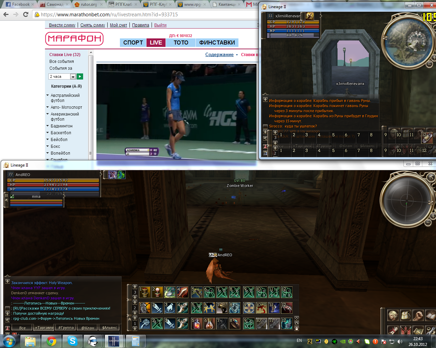Activate the armor skill in middle-row slot 1
436x348 pixels.
click(x=144, y=308)
